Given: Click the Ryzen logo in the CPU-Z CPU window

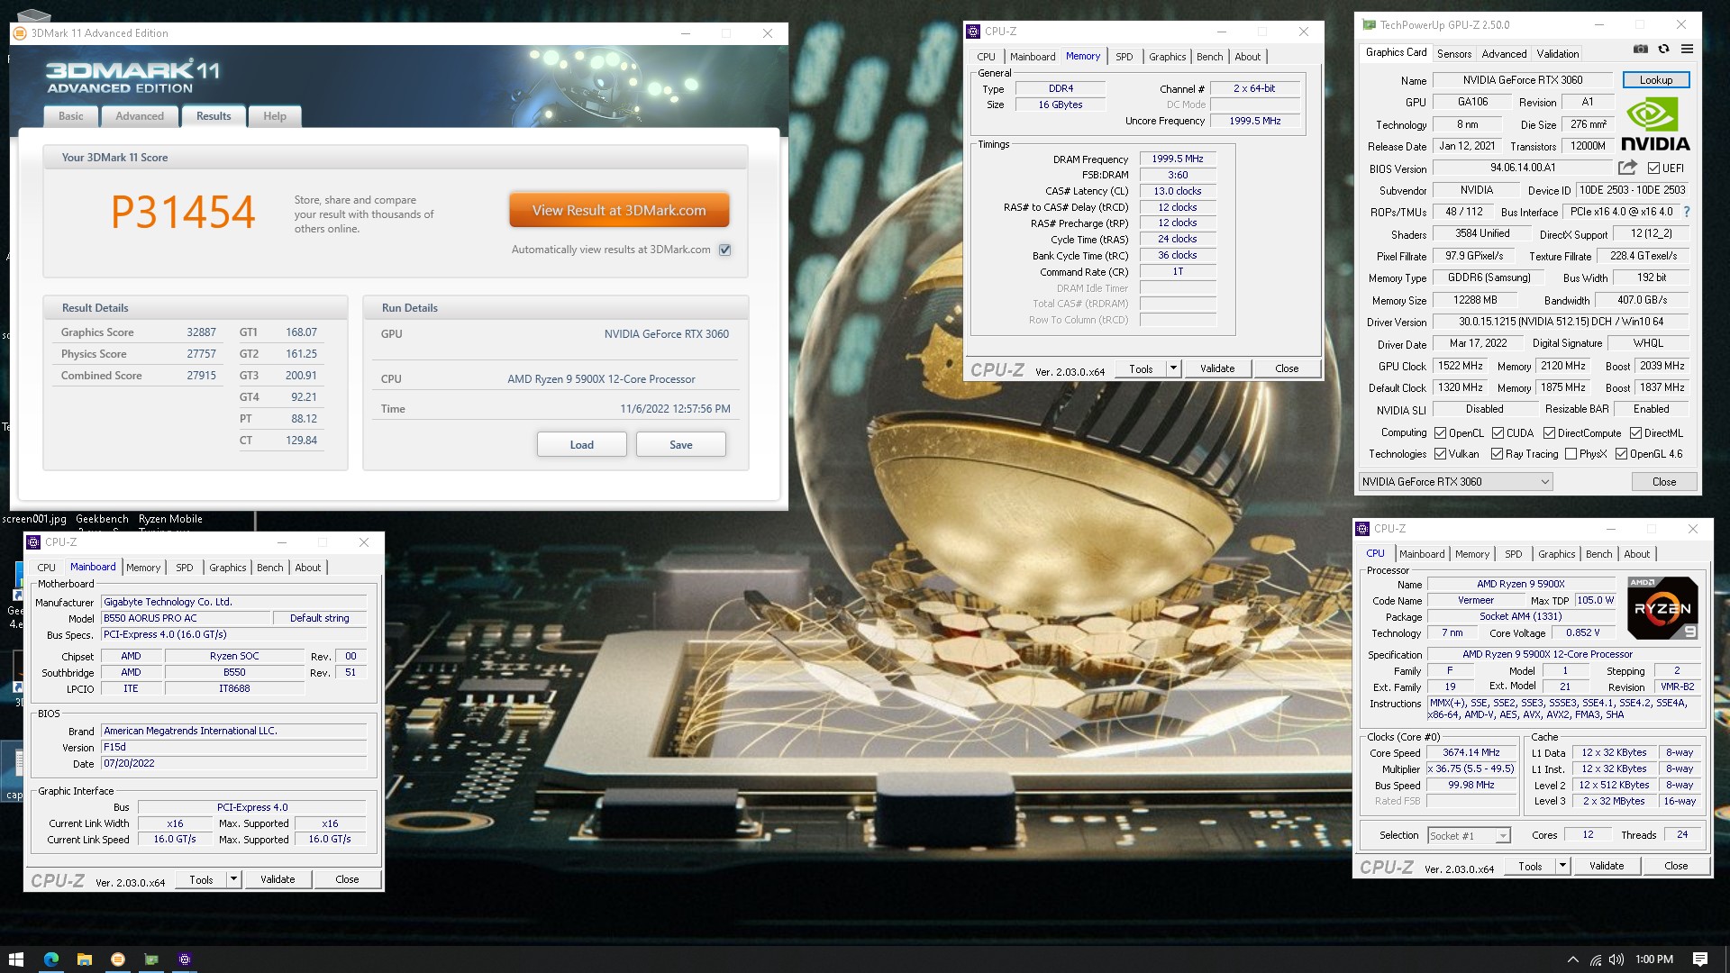Looking at the screenshot, I should coord(1662,608).
